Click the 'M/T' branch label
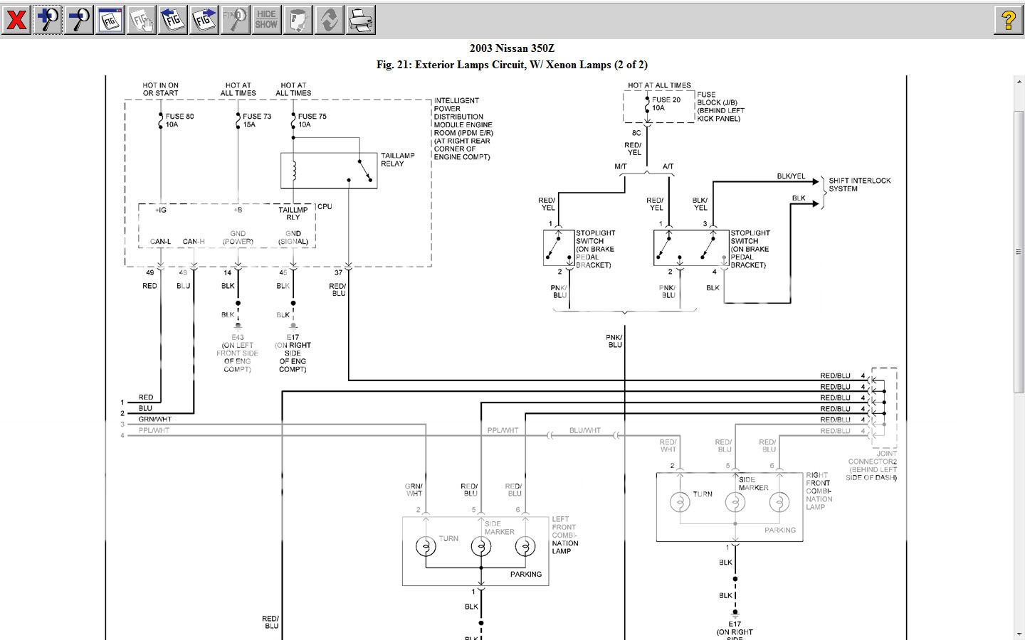The image size is (1025, 640). coord(621,166)
